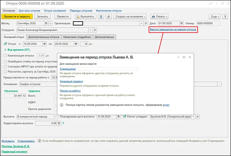
Task: Click the printer icon on Печать button
Action: click(x=154, y=17)
